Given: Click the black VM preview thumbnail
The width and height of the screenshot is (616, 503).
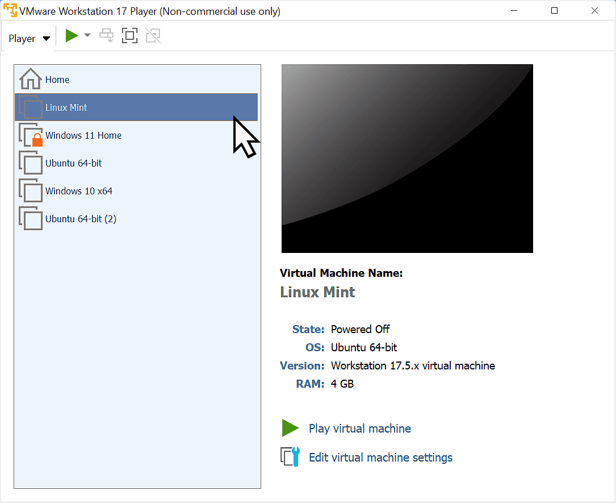Looking at the screenshot, I should (407, 158).
